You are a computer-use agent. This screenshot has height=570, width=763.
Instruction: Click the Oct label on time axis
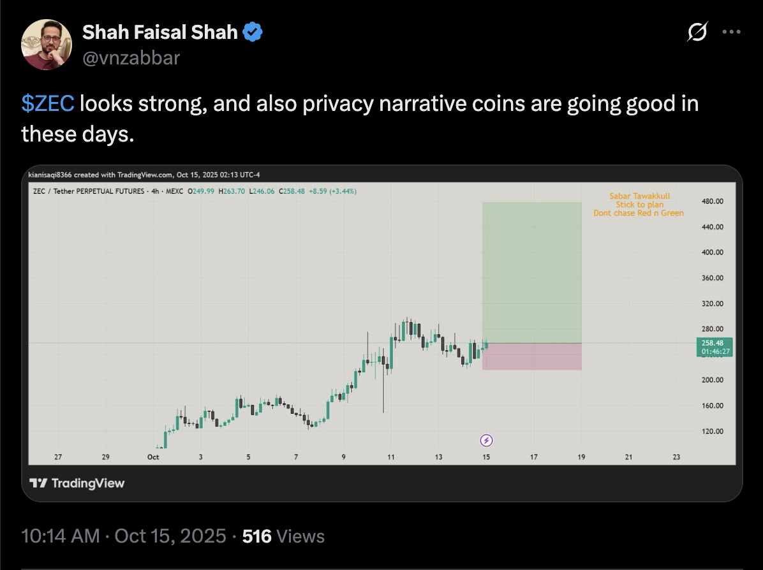pyautogui.click(x=153, y=457)
